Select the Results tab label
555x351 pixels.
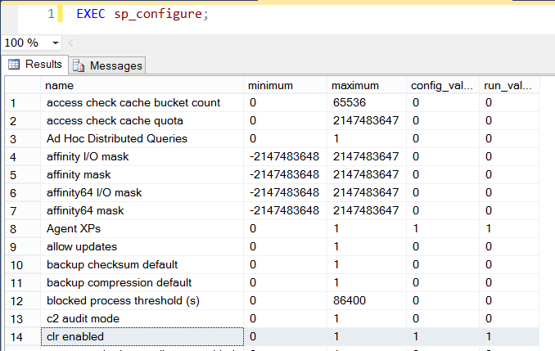click(43, 65)
